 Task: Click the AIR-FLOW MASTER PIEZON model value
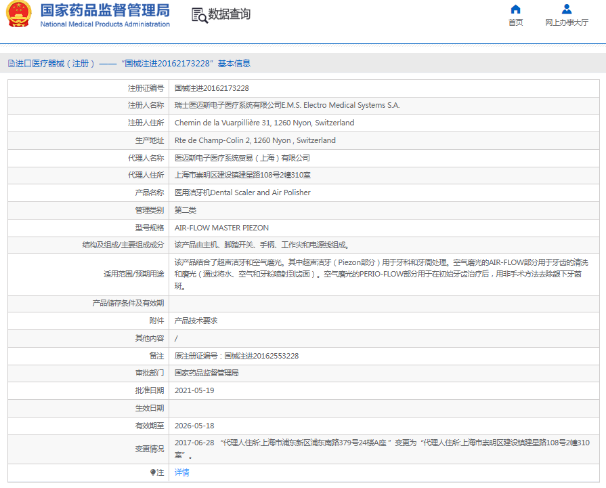221,228
